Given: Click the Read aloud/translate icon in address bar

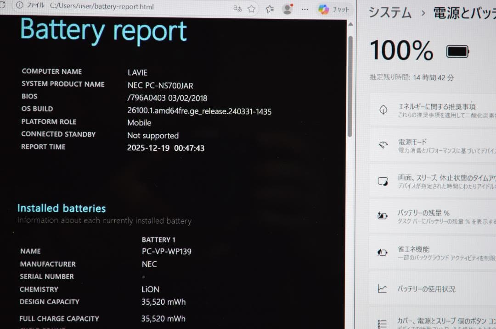Looking at the screenshot, I should [237, 8].
